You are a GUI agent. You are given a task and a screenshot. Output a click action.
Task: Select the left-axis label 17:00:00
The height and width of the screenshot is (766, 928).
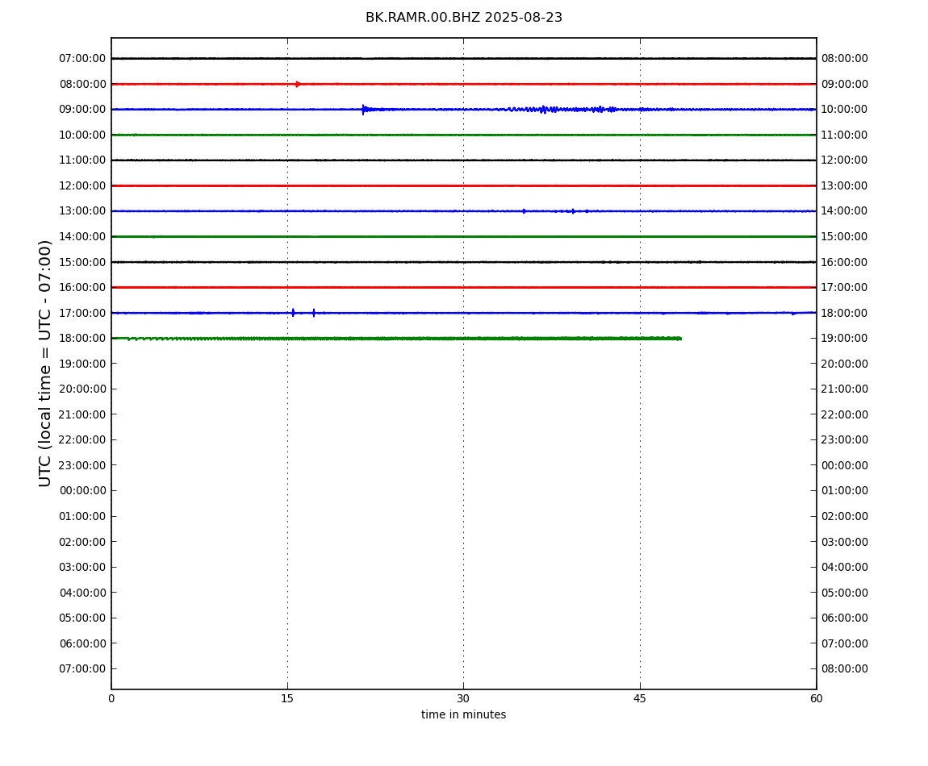(83, 313)
